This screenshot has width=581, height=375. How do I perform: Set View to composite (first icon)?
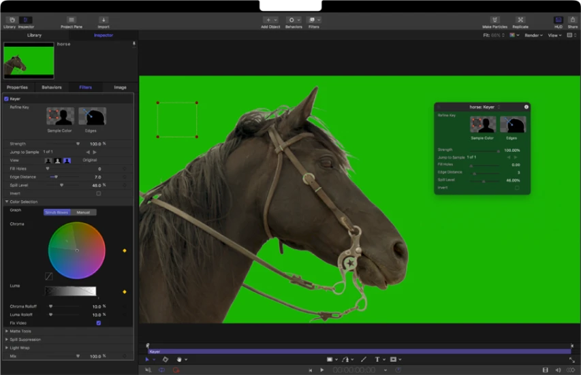coord(48,161)
